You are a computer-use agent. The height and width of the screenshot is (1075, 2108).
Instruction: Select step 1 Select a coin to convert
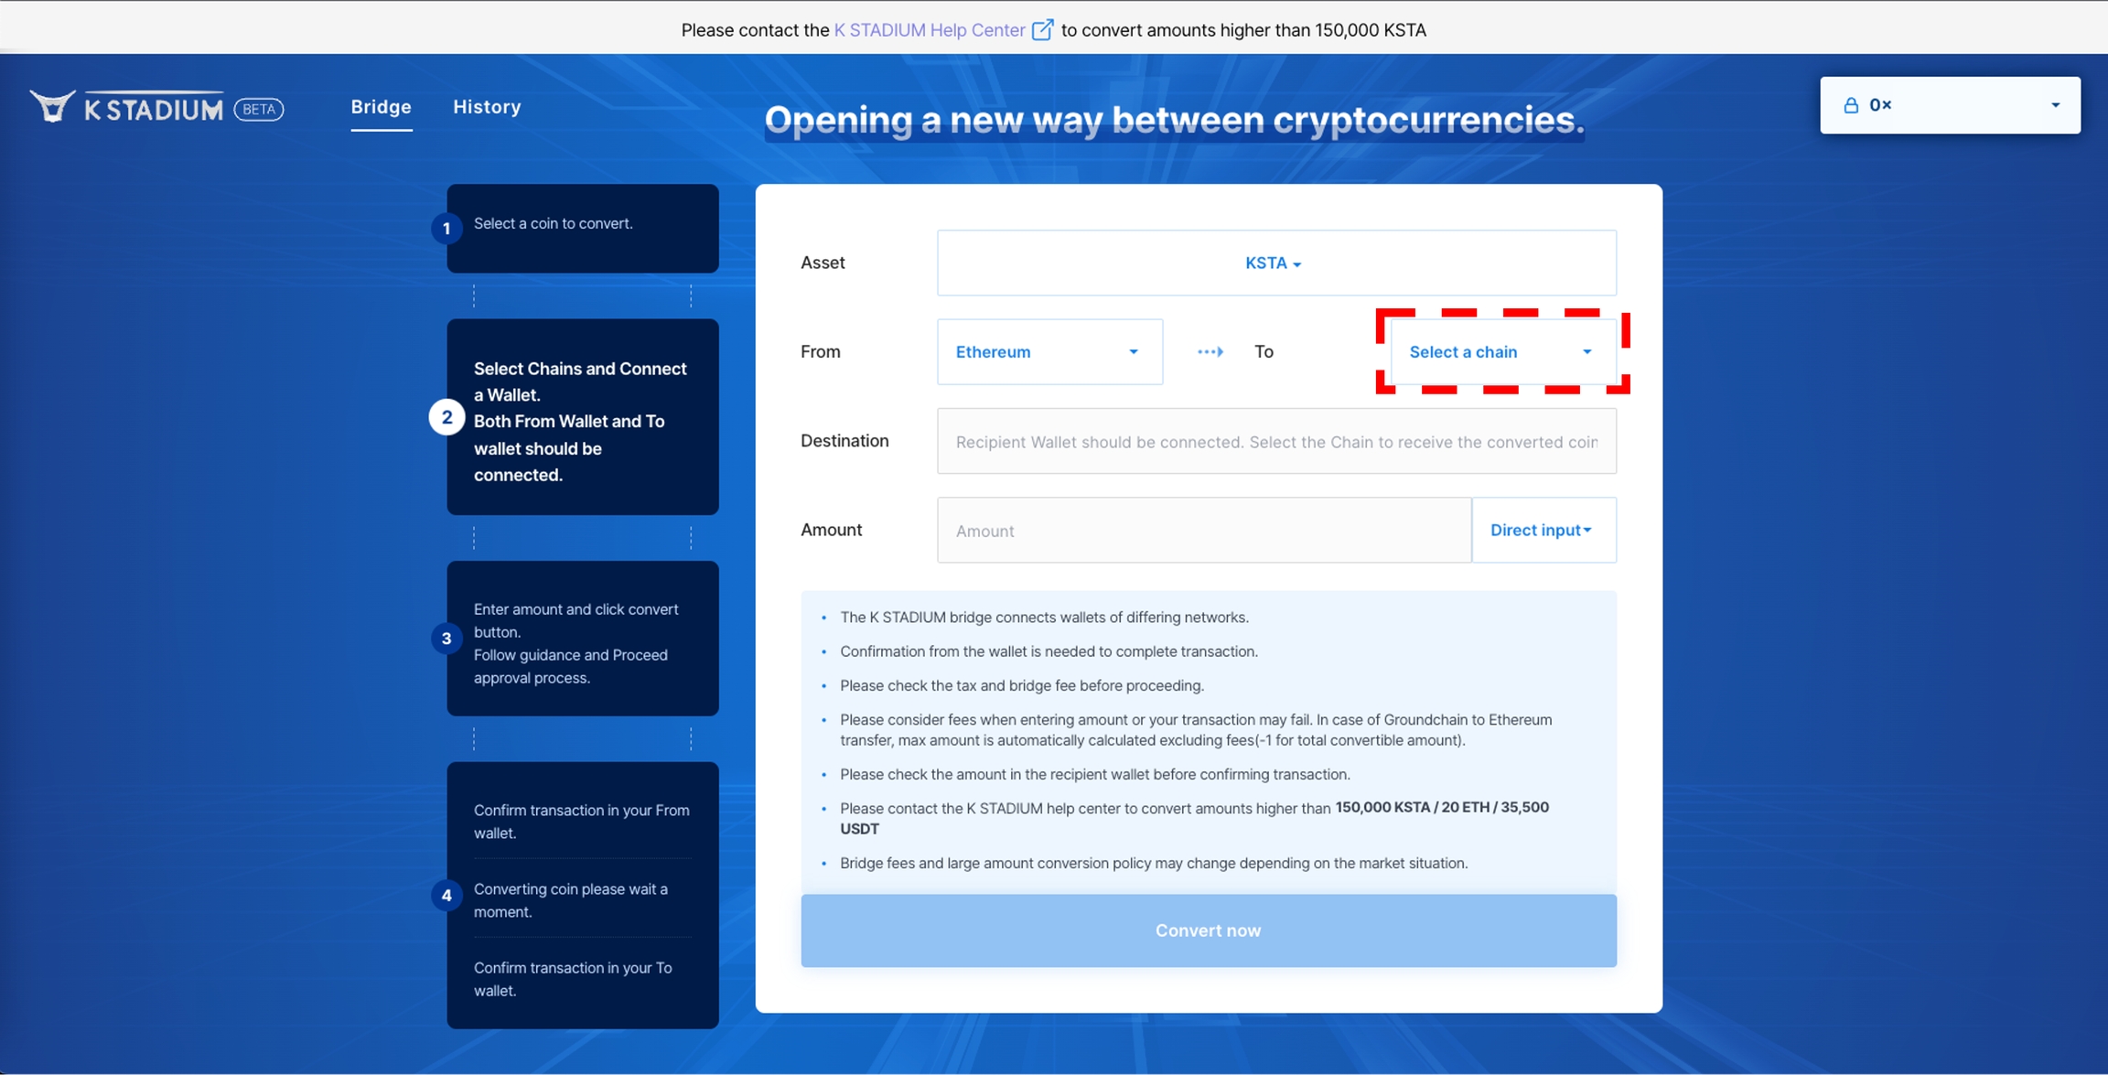click(x=583, y=228)
